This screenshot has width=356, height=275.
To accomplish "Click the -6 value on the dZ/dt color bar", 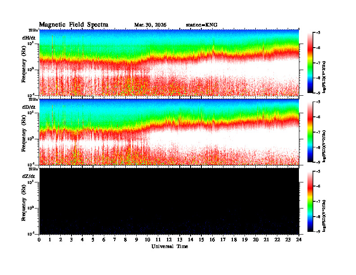I will (318, 186).
